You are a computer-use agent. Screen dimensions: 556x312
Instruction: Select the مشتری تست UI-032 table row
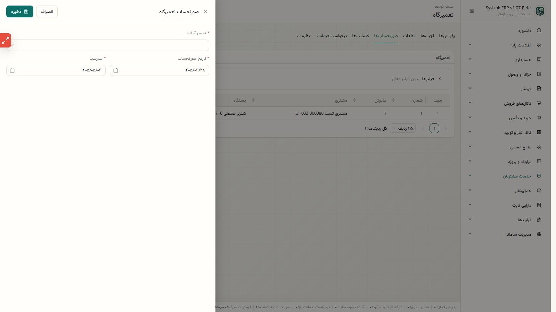[x=333, y=113]
